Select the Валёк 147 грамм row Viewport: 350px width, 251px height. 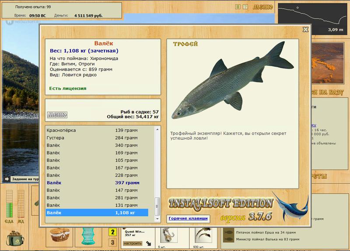click(97, 190)
